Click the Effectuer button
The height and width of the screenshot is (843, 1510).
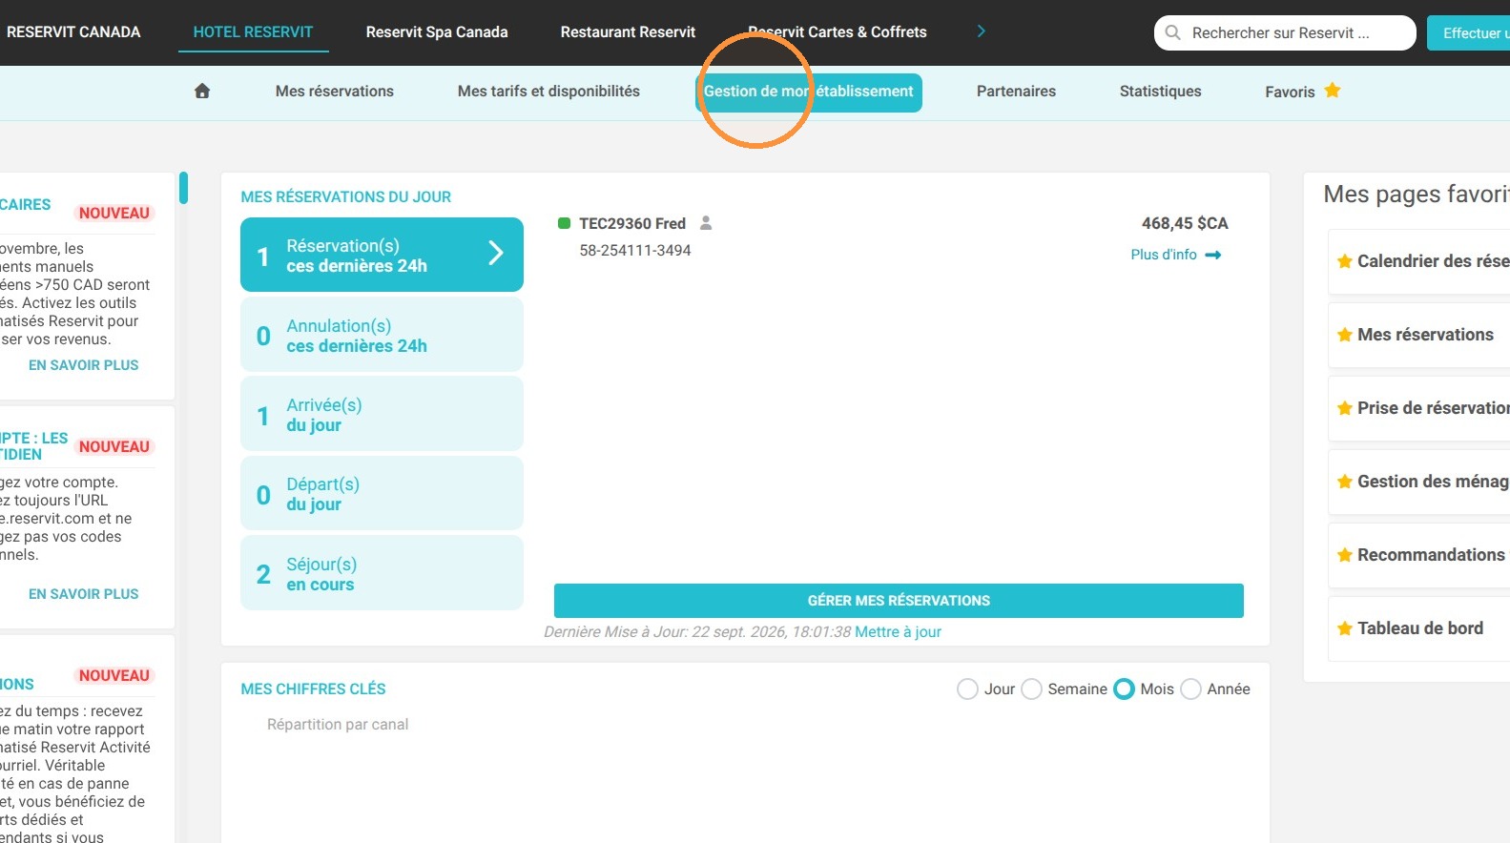click(1469, 32)
